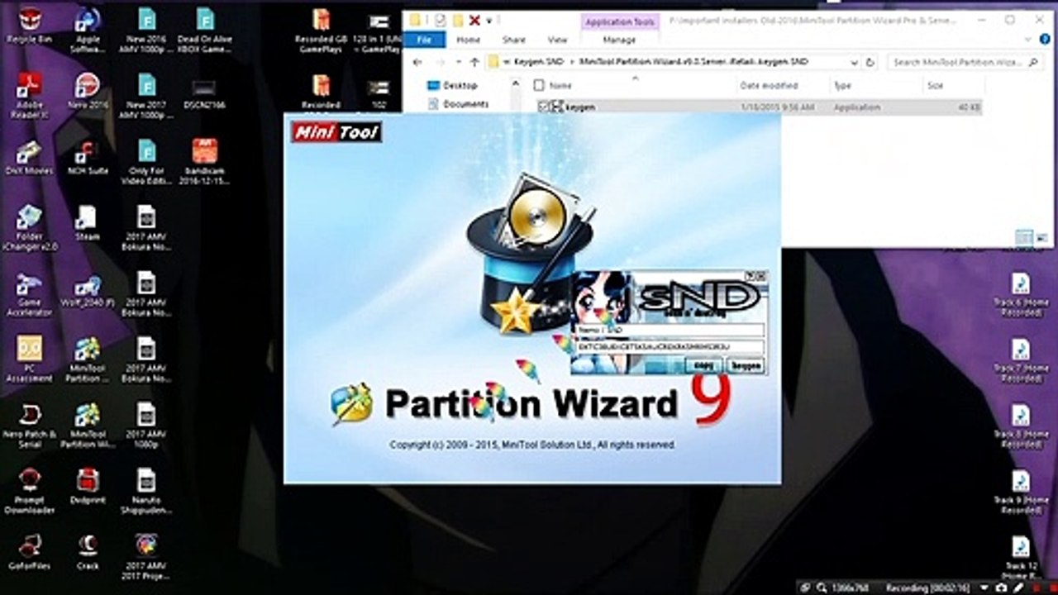Sort by the Name column header
Image resolution: width=1058 pixels, height=595 pixels.
560,85
